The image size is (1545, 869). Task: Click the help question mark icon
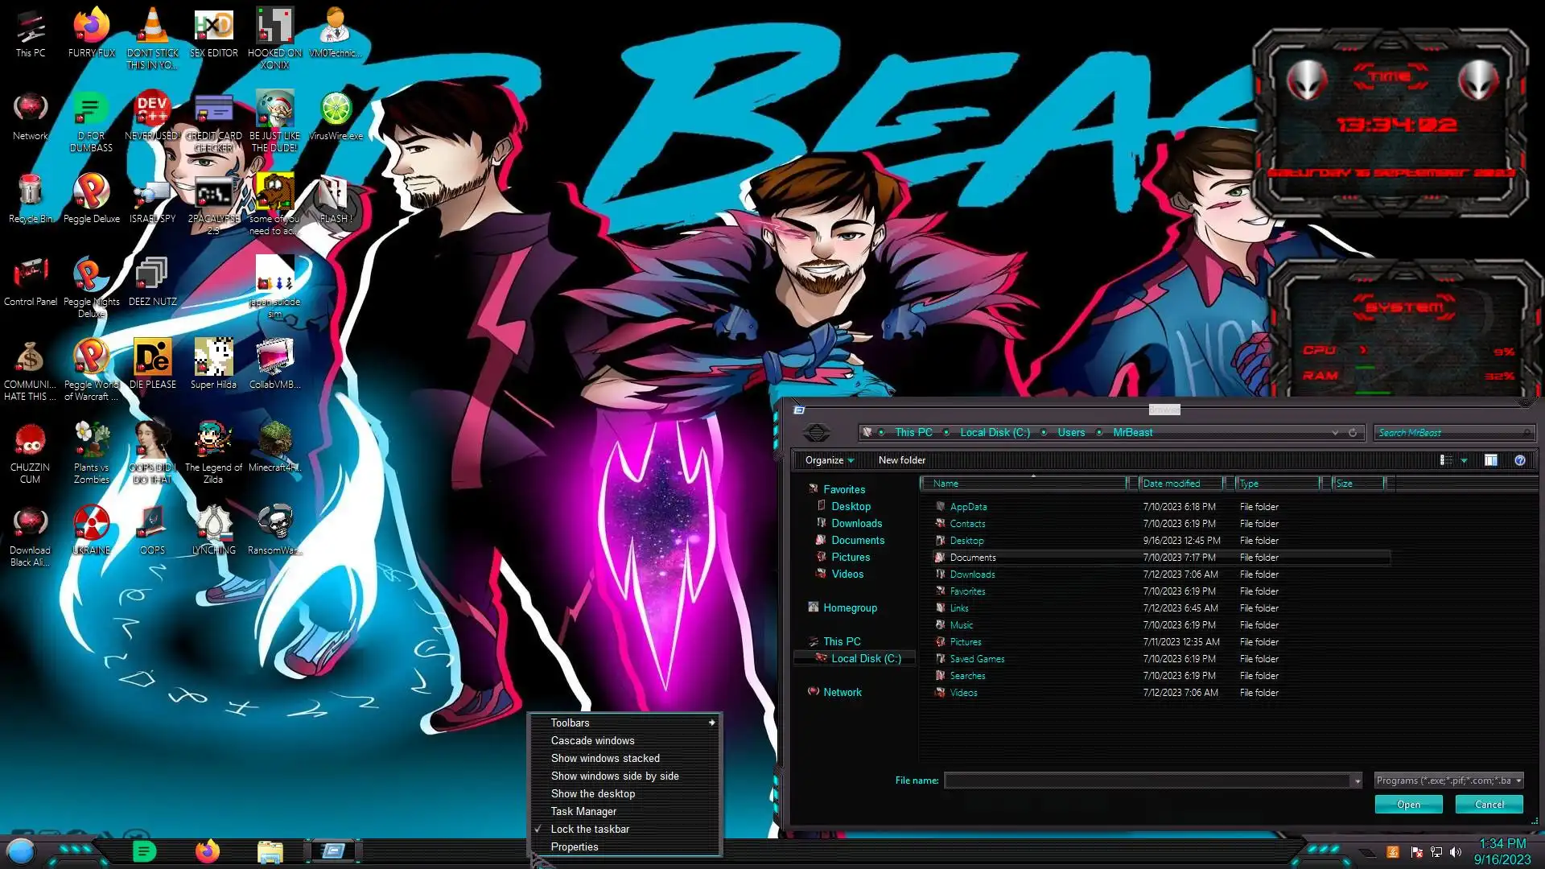coord(1519,460)
